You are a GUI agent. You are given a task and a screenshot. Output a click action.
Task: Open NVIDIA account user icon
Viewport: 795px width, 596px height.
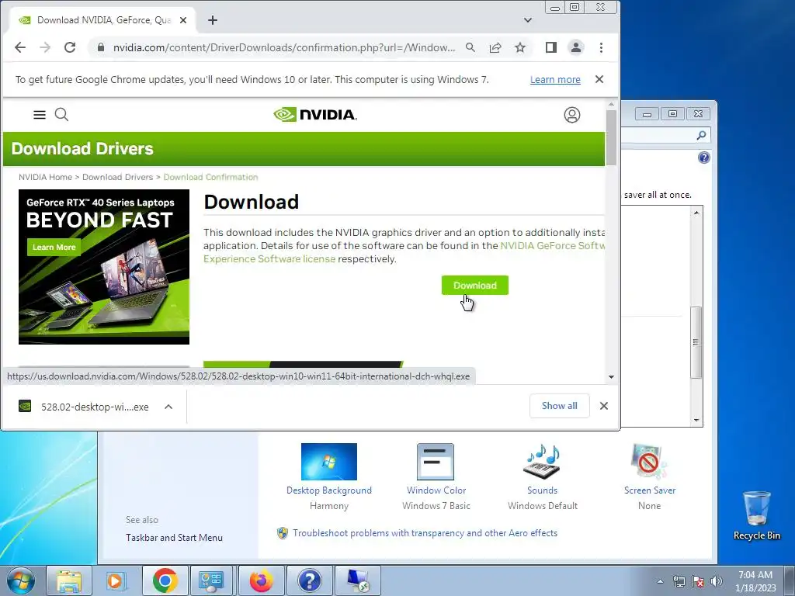572,115
